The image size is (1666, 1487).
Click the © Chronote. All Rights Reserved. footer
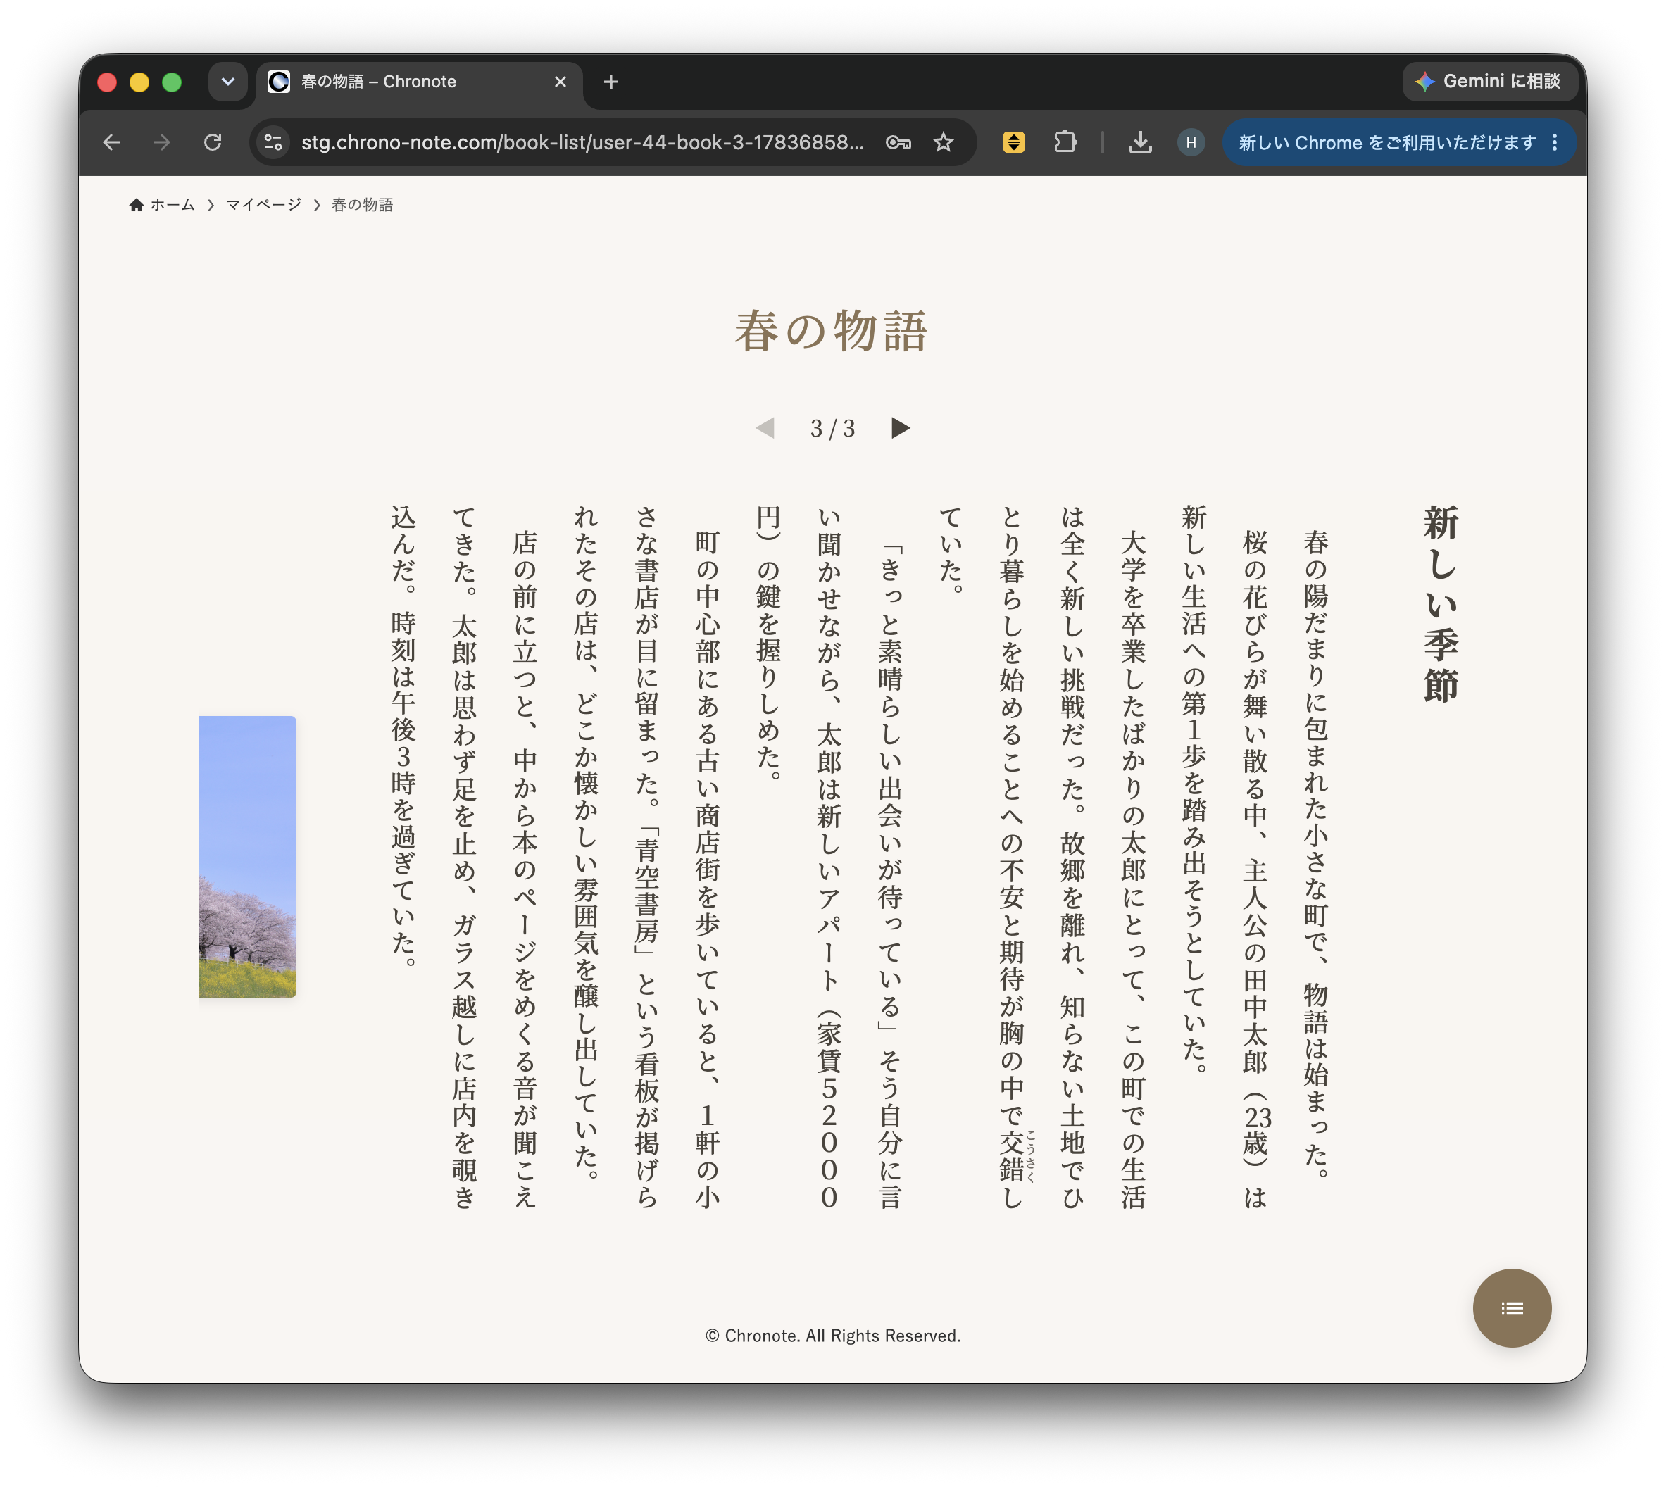pyautogui.click(x=832, y=1335)
